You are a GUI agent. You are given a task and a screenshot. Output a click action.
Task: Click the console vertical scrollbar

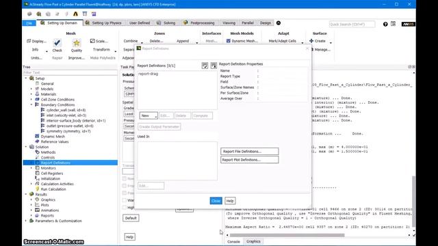click(x=413, y=201)
